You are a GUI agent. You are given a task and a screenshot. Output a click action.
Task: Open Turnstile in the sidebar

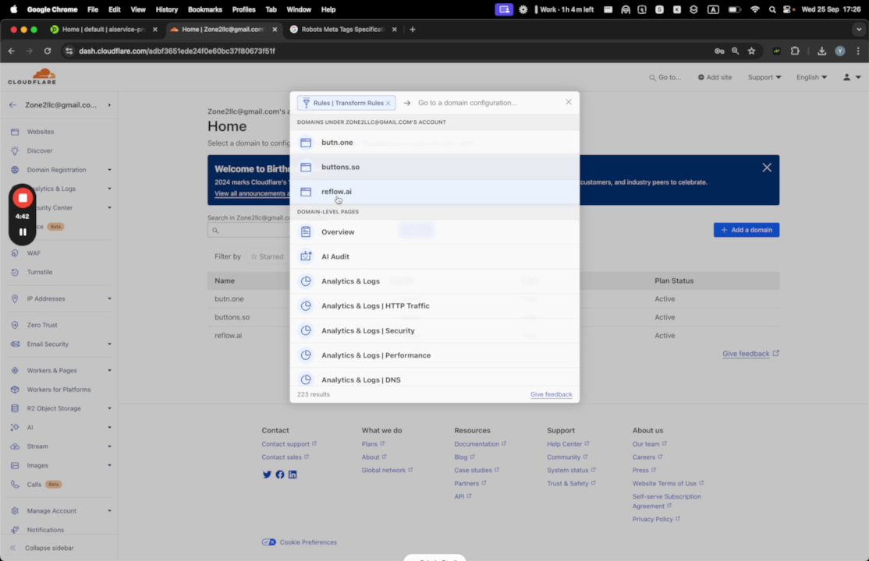tap(40, 272)
